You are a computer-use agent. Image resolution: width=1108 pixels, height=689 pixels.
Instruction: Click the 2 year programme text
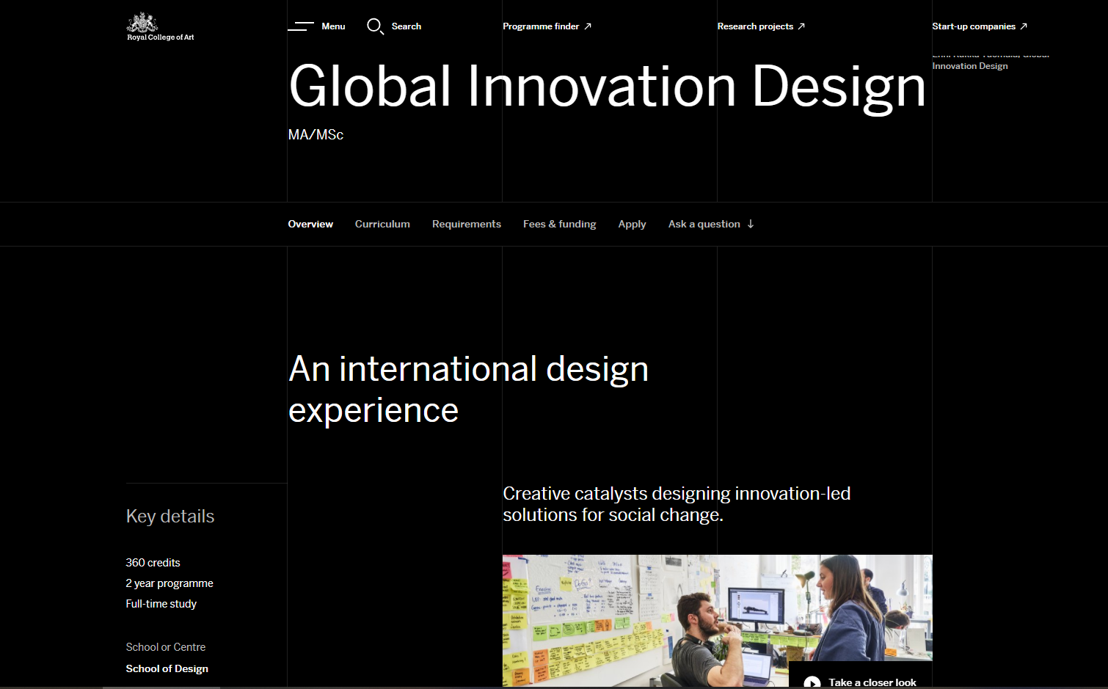click(x=170, y=583)
